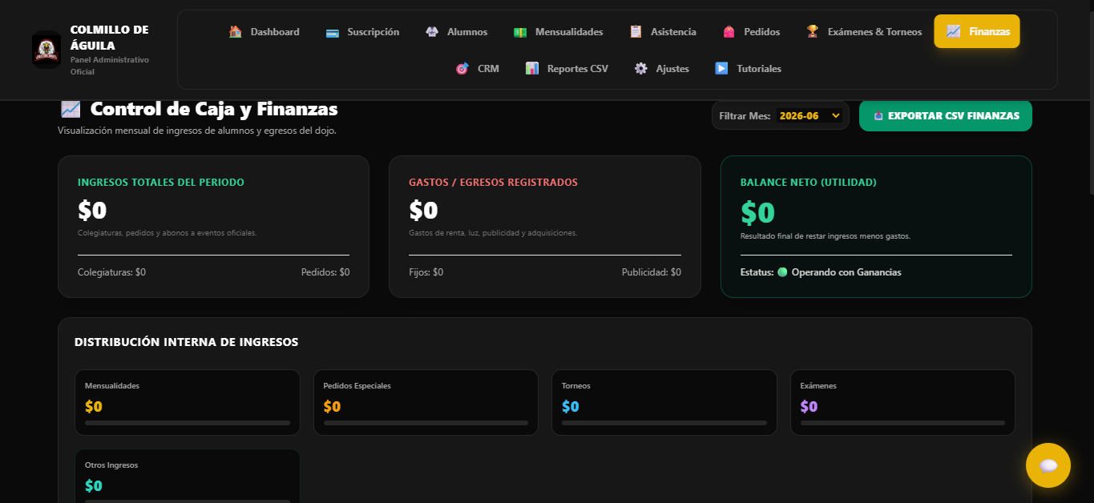This screenshot has height=503, width=1094.
Task: Click the 'Fijos: $0' text
Action: tap(426, 272)
